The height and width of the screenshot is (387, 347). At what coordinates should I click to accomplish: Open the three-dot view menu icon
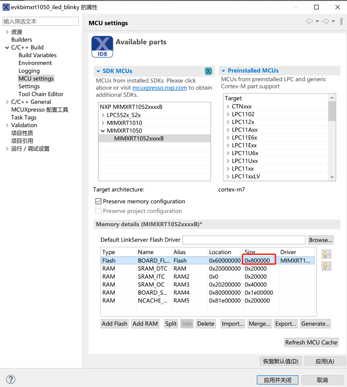point(341,21)
